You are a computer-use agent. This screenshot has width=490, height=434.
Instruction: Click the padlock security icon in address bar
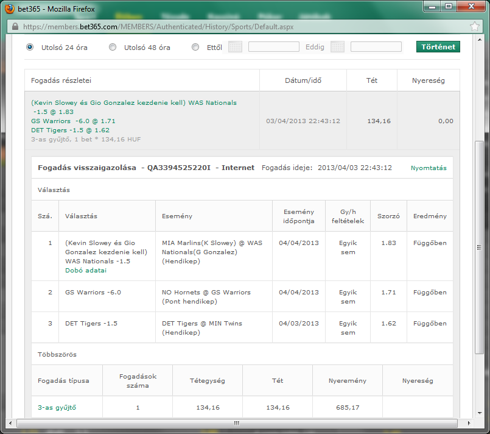pos(15,27)
